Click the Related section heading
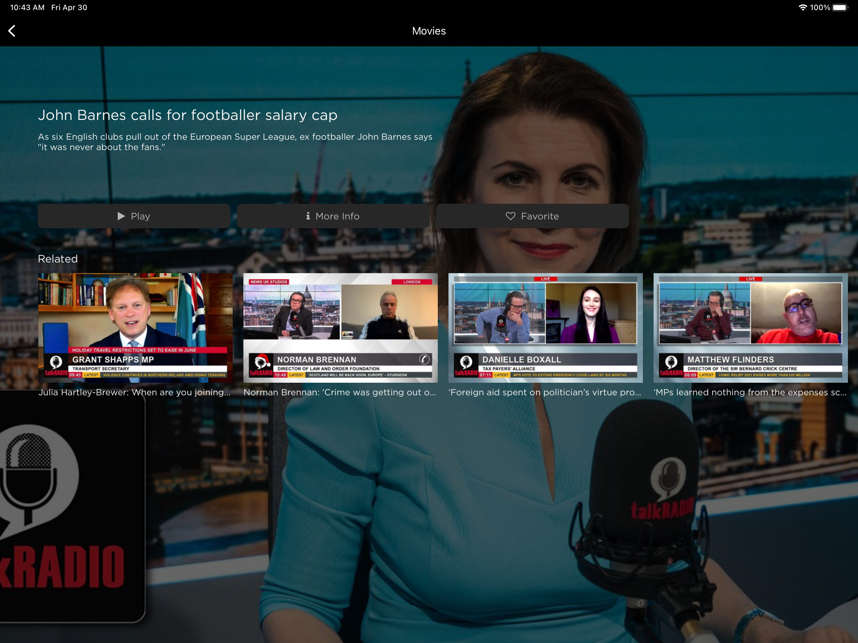858x643 pixels. 58,259
